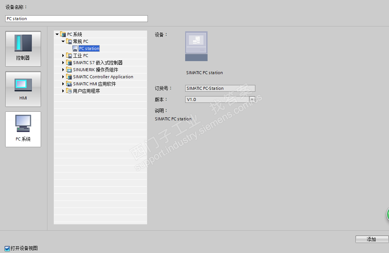
Task: Click the 订货号 SIMATIC PC-Station field
Action: [x=220, y=88]
